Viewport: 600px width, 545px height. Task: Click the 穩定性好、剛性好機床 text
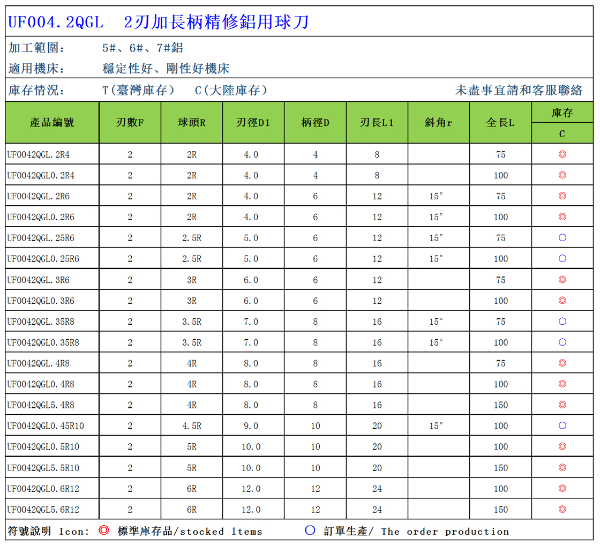(x=166, y=69)
